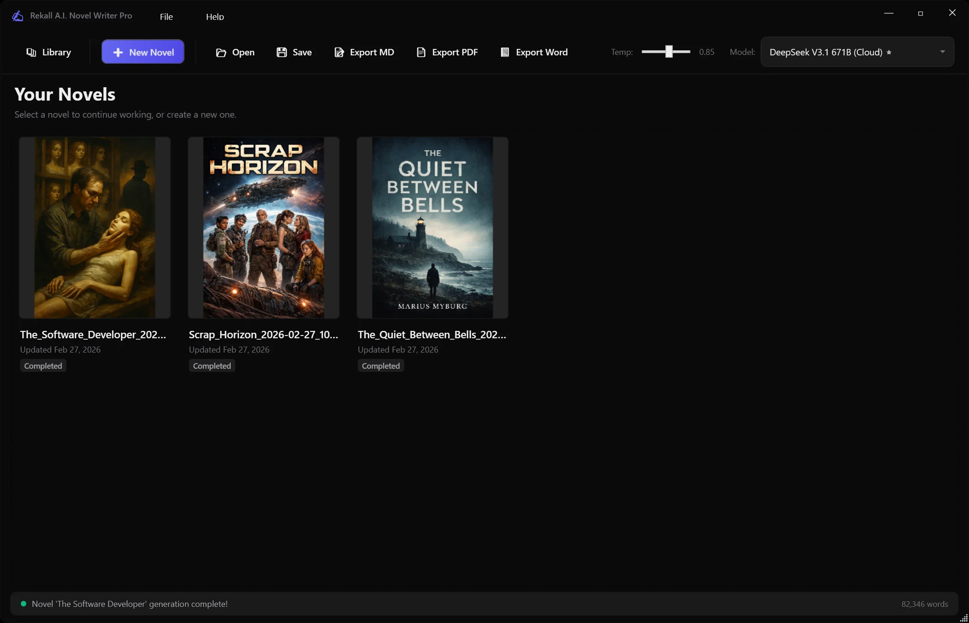
Task: Click the Export PDF button
Action: (x=446, y=52)
